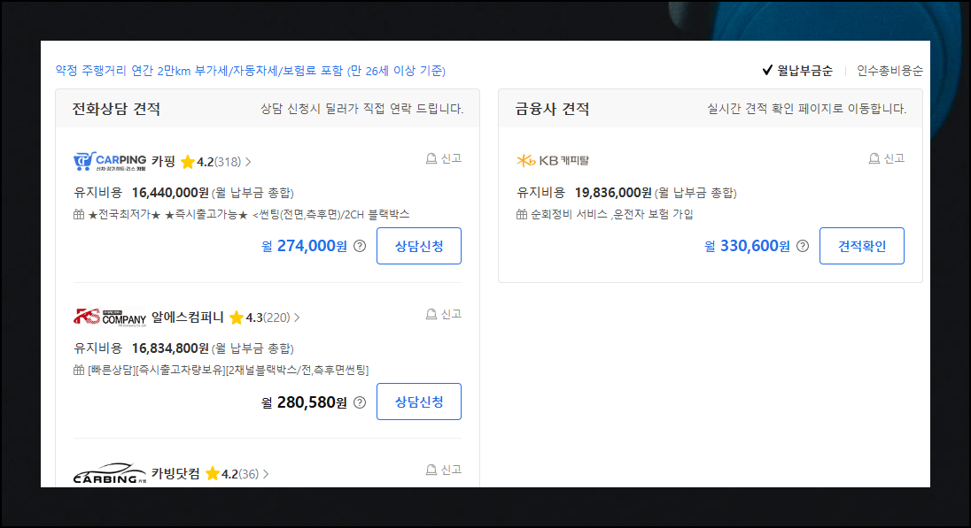This screenshot has width=971, height=528.
Task: Open 알에스컴퍼니 rating 4.3(220)
Action: (268, 318)
